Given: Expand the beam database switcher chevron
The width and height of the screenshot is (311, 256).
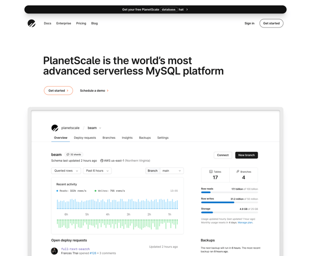Looking at the screenshot, I should tap(100, 128).
